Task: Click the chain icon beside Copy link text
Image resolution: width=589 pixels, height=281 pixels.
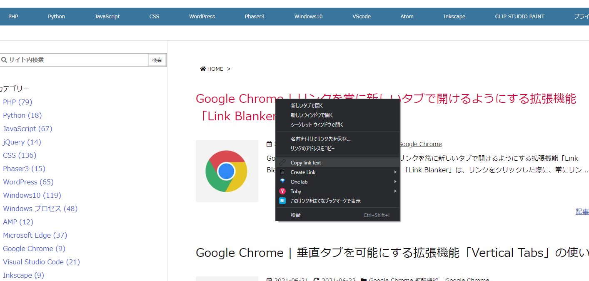Action: click(283, 162)
